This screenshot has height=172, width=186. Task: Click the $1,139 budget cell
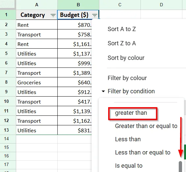pos(75,111)
